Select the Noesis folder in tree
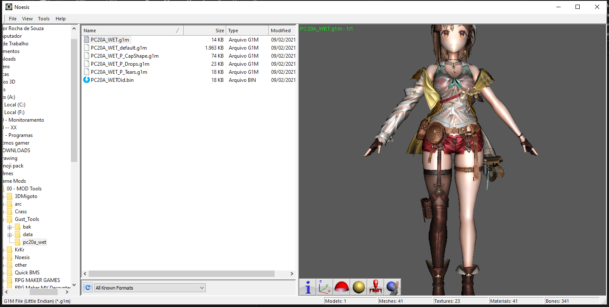The image size is (609, 307). [x=22, y=257]
